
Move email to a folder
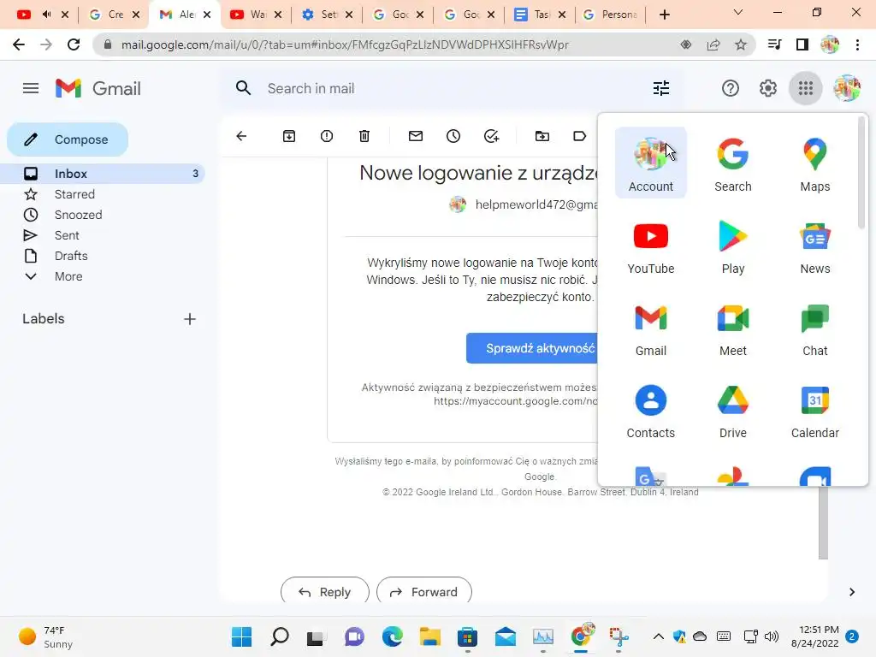point(542,136)
